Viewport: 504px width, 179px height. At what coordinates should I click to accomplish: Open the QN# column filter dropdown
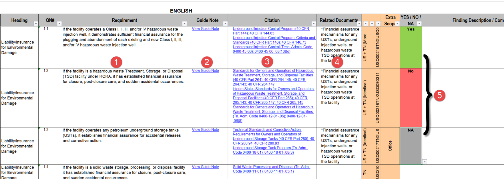click(59, 24)
